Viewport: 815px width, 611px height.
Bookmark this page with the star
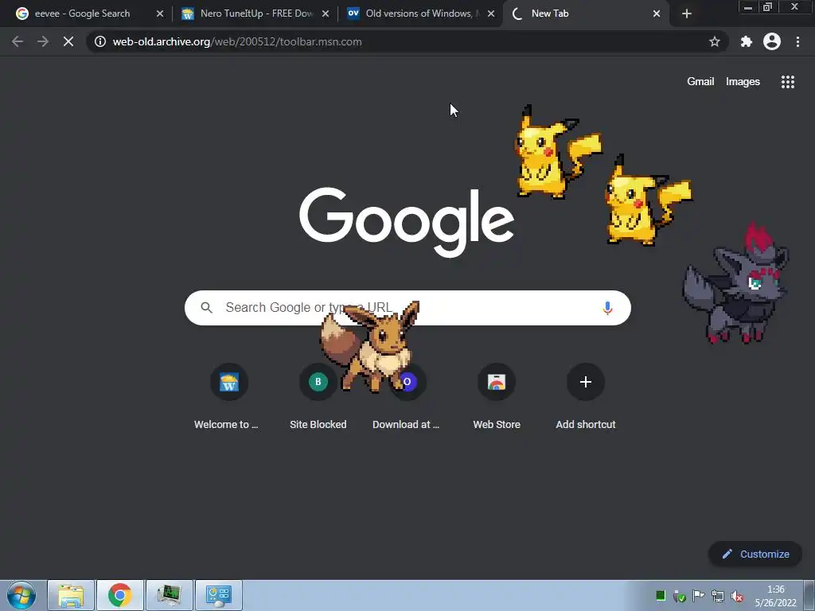715,41
